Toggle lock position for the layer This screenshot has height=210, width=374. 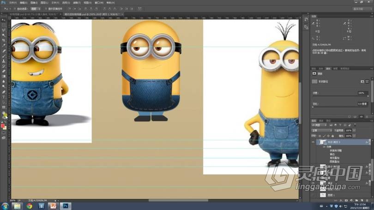click(328, 136)
